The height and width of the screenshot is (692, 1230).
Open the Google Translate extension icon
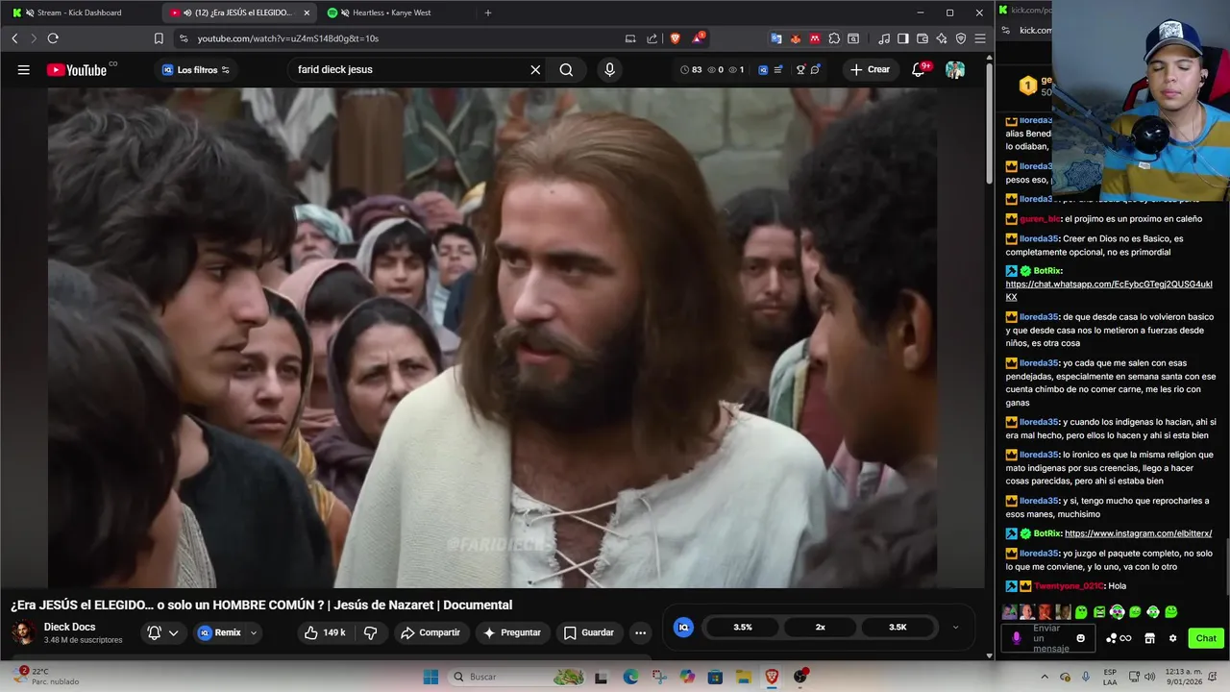pyautogui.click(x=776, y=38)
